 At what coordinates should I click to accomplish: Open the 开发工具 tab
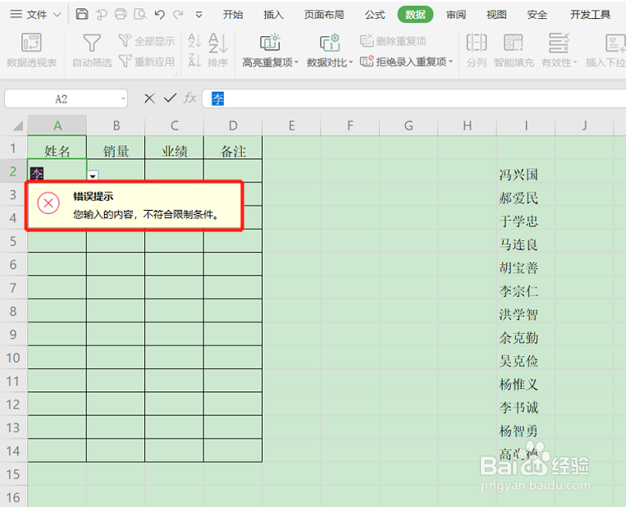pos(590,15)
